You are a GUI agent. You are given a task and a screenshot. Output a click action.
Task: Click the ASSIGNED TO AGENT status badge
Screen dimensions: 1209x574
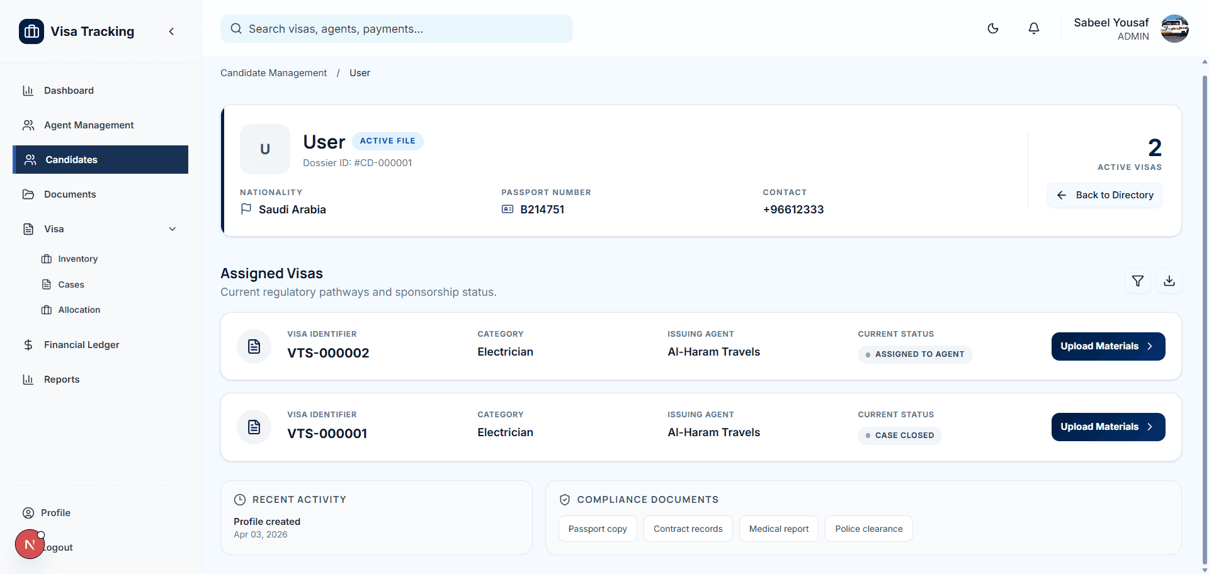tap(915, 354)
